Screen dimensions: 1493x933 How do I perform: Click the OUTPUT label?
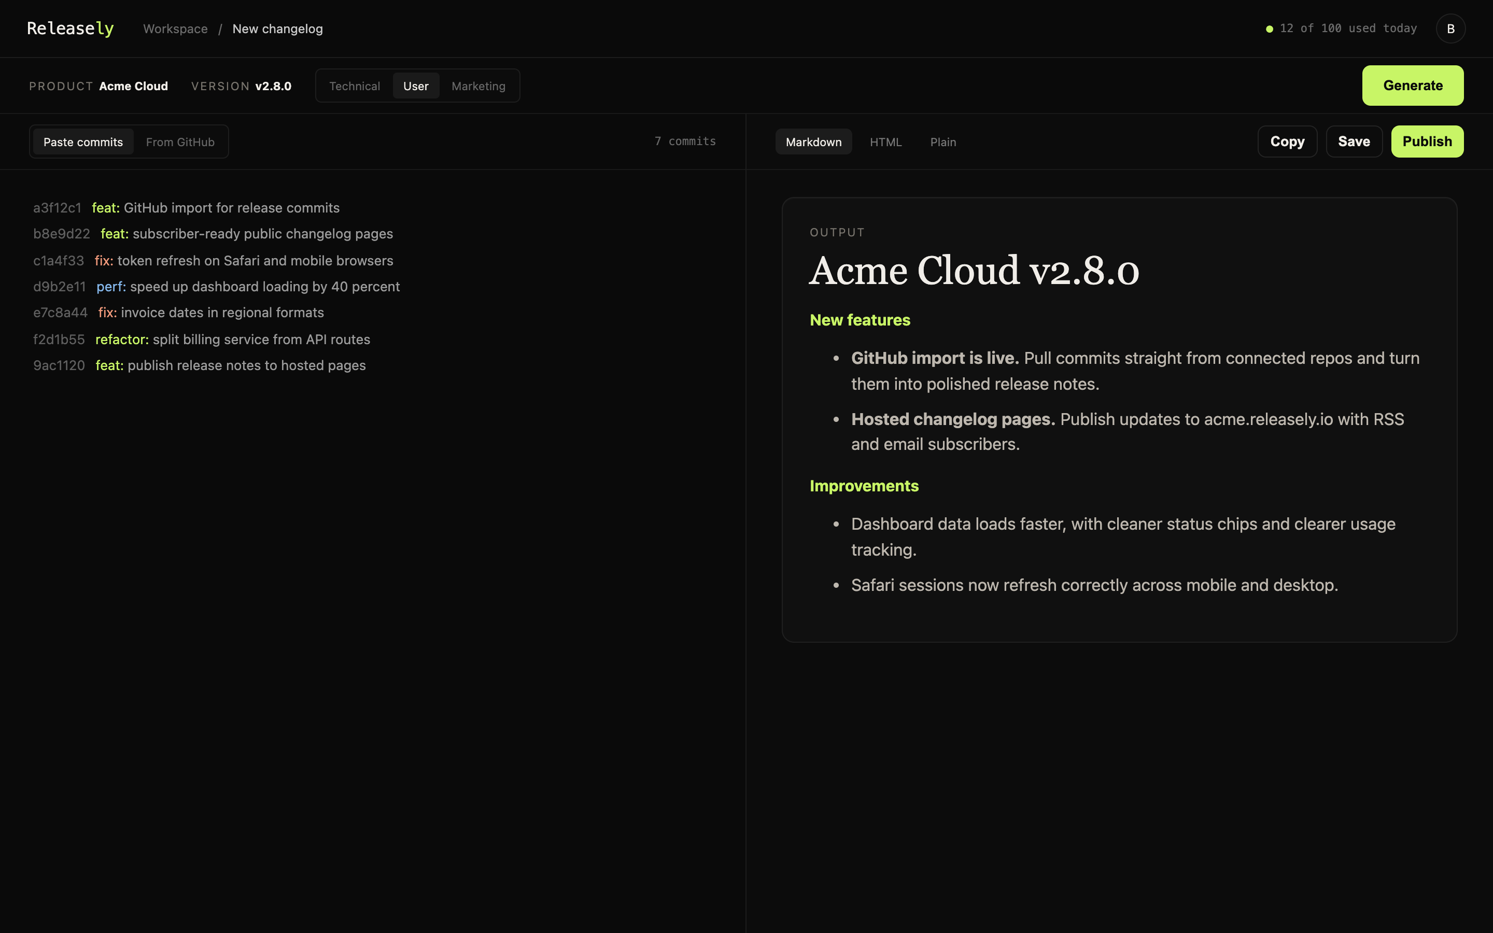coord(837,233)
